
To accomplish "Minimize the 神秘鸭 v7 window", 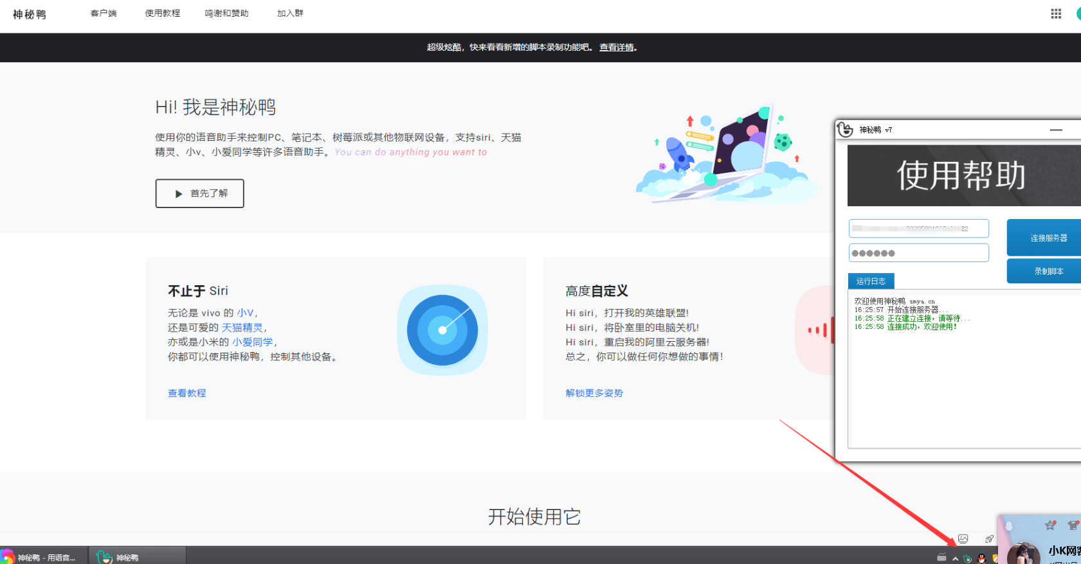I will coord(1056,130).
